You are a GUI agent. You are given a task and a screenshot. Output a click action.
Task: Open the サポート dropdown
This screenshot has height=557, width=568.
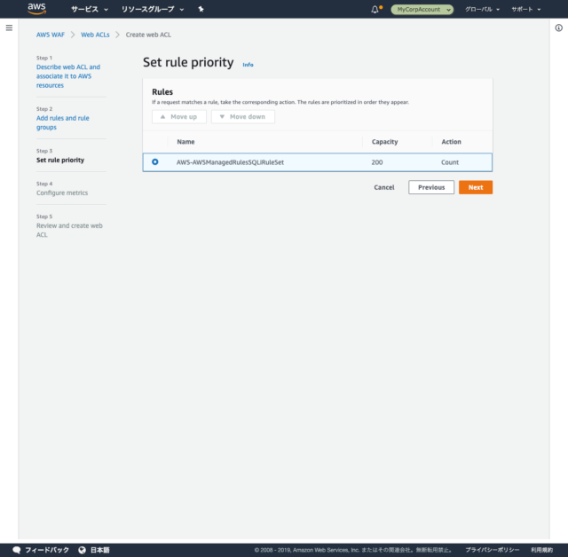tap(526, 10)
